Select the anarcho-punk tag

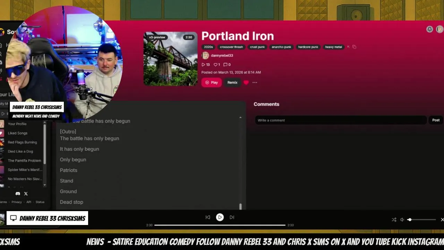[281, 47]
